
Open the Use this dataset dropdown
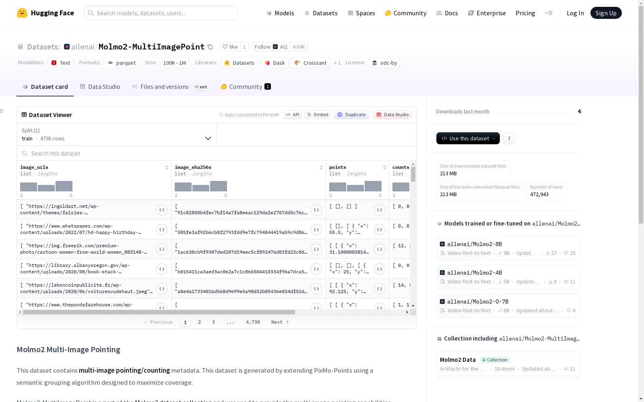pyautogui.click(x=468, y=138)
